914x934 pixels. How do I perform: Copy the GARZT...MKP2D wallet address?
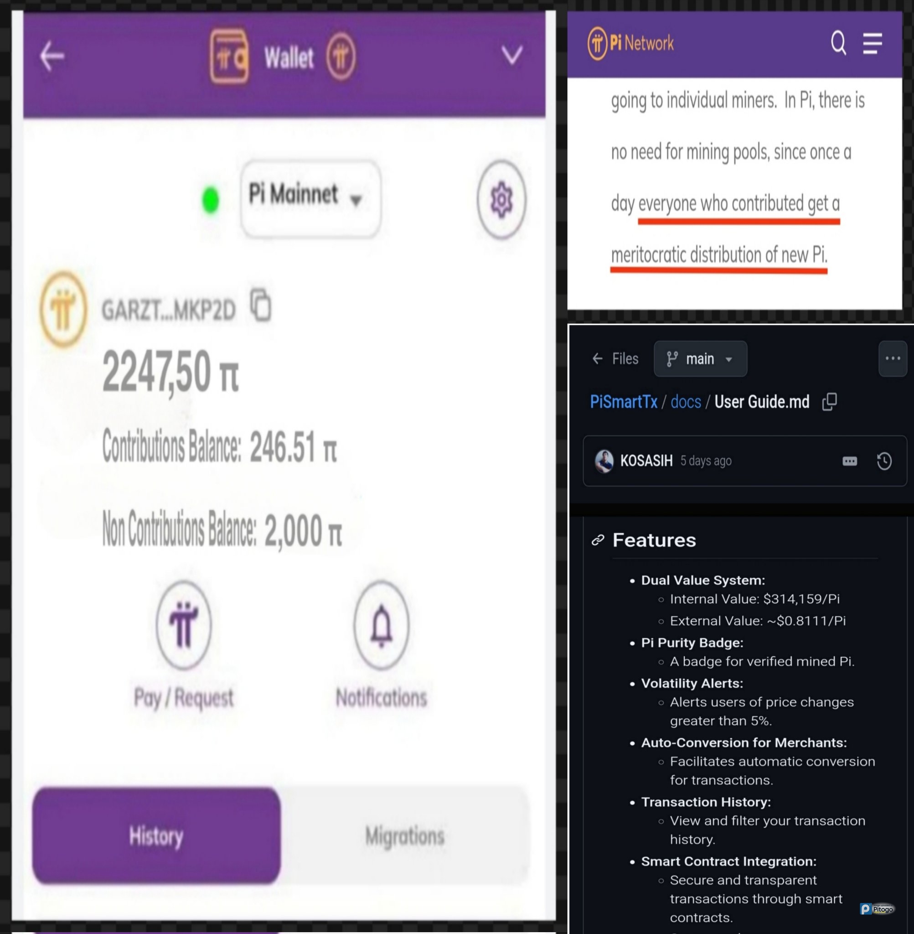[261, 305]
